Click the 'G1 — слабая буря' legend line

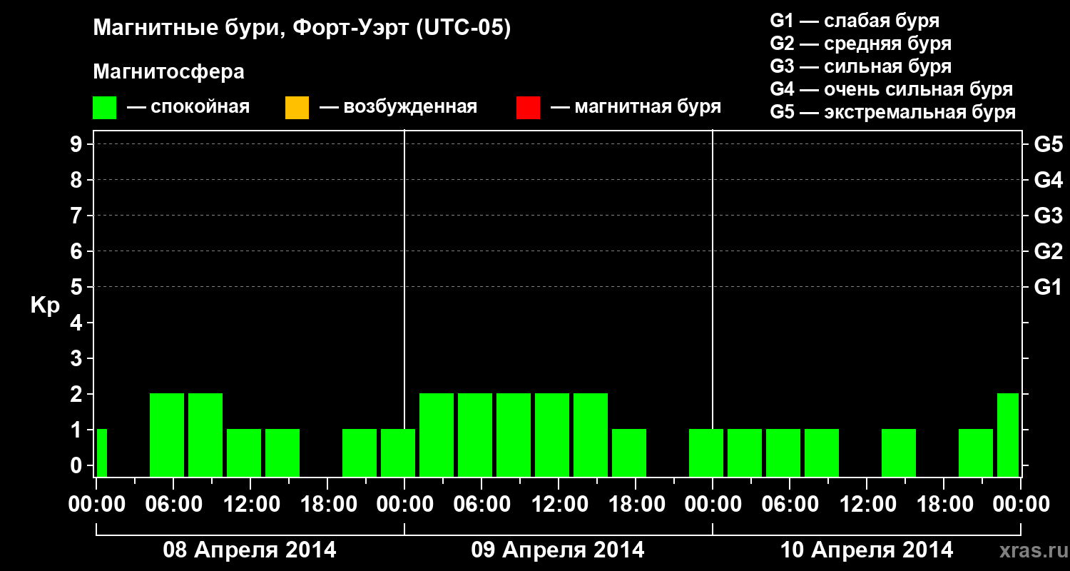855,21
